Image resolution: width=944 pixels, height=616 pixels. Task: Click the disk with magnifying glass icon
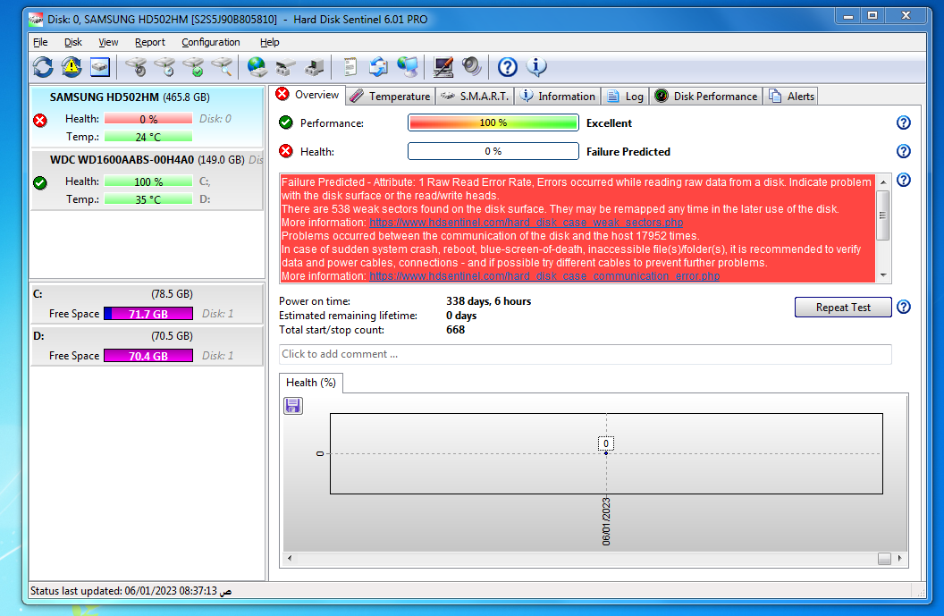(223, 67)
